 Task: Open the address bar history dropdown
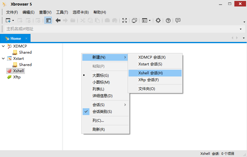coord(241,29)
